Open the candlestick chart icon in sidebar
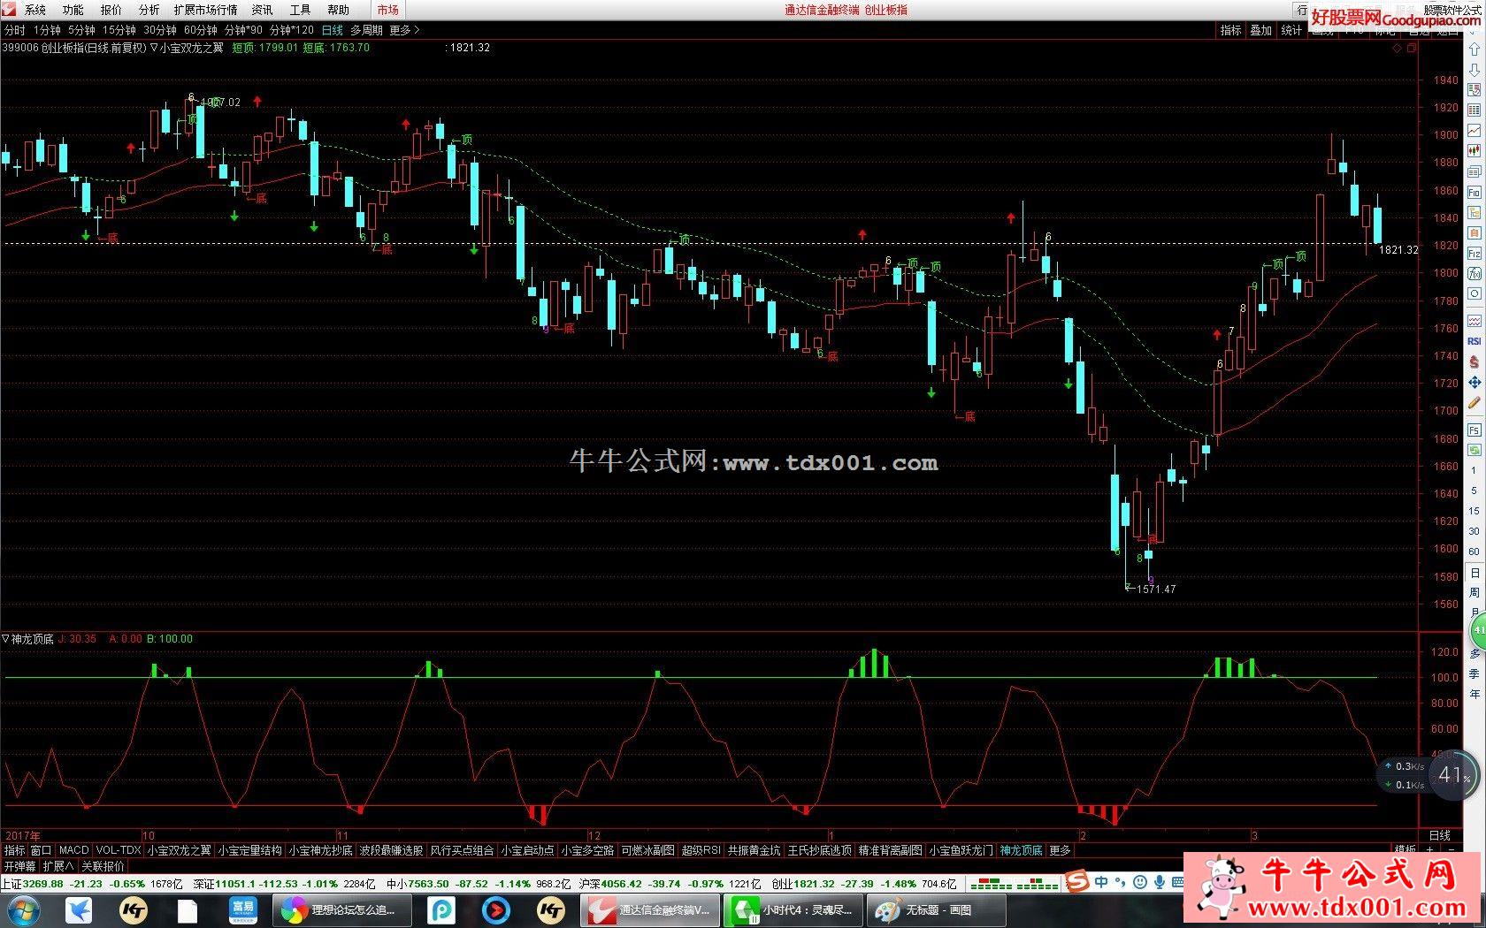The height and width of the screenshot is (928, 1486). point(1474,151)
